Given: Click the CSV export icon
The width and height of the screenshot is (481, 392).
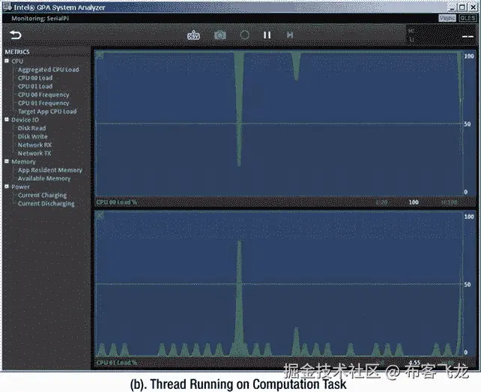Looking at the screenshot, I should click(x=193, y=35).
